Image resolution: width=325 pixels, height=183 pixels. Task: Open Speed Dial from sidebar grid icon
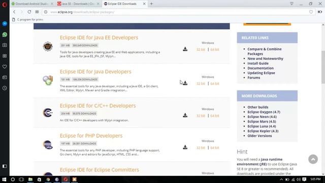(5, 56)
